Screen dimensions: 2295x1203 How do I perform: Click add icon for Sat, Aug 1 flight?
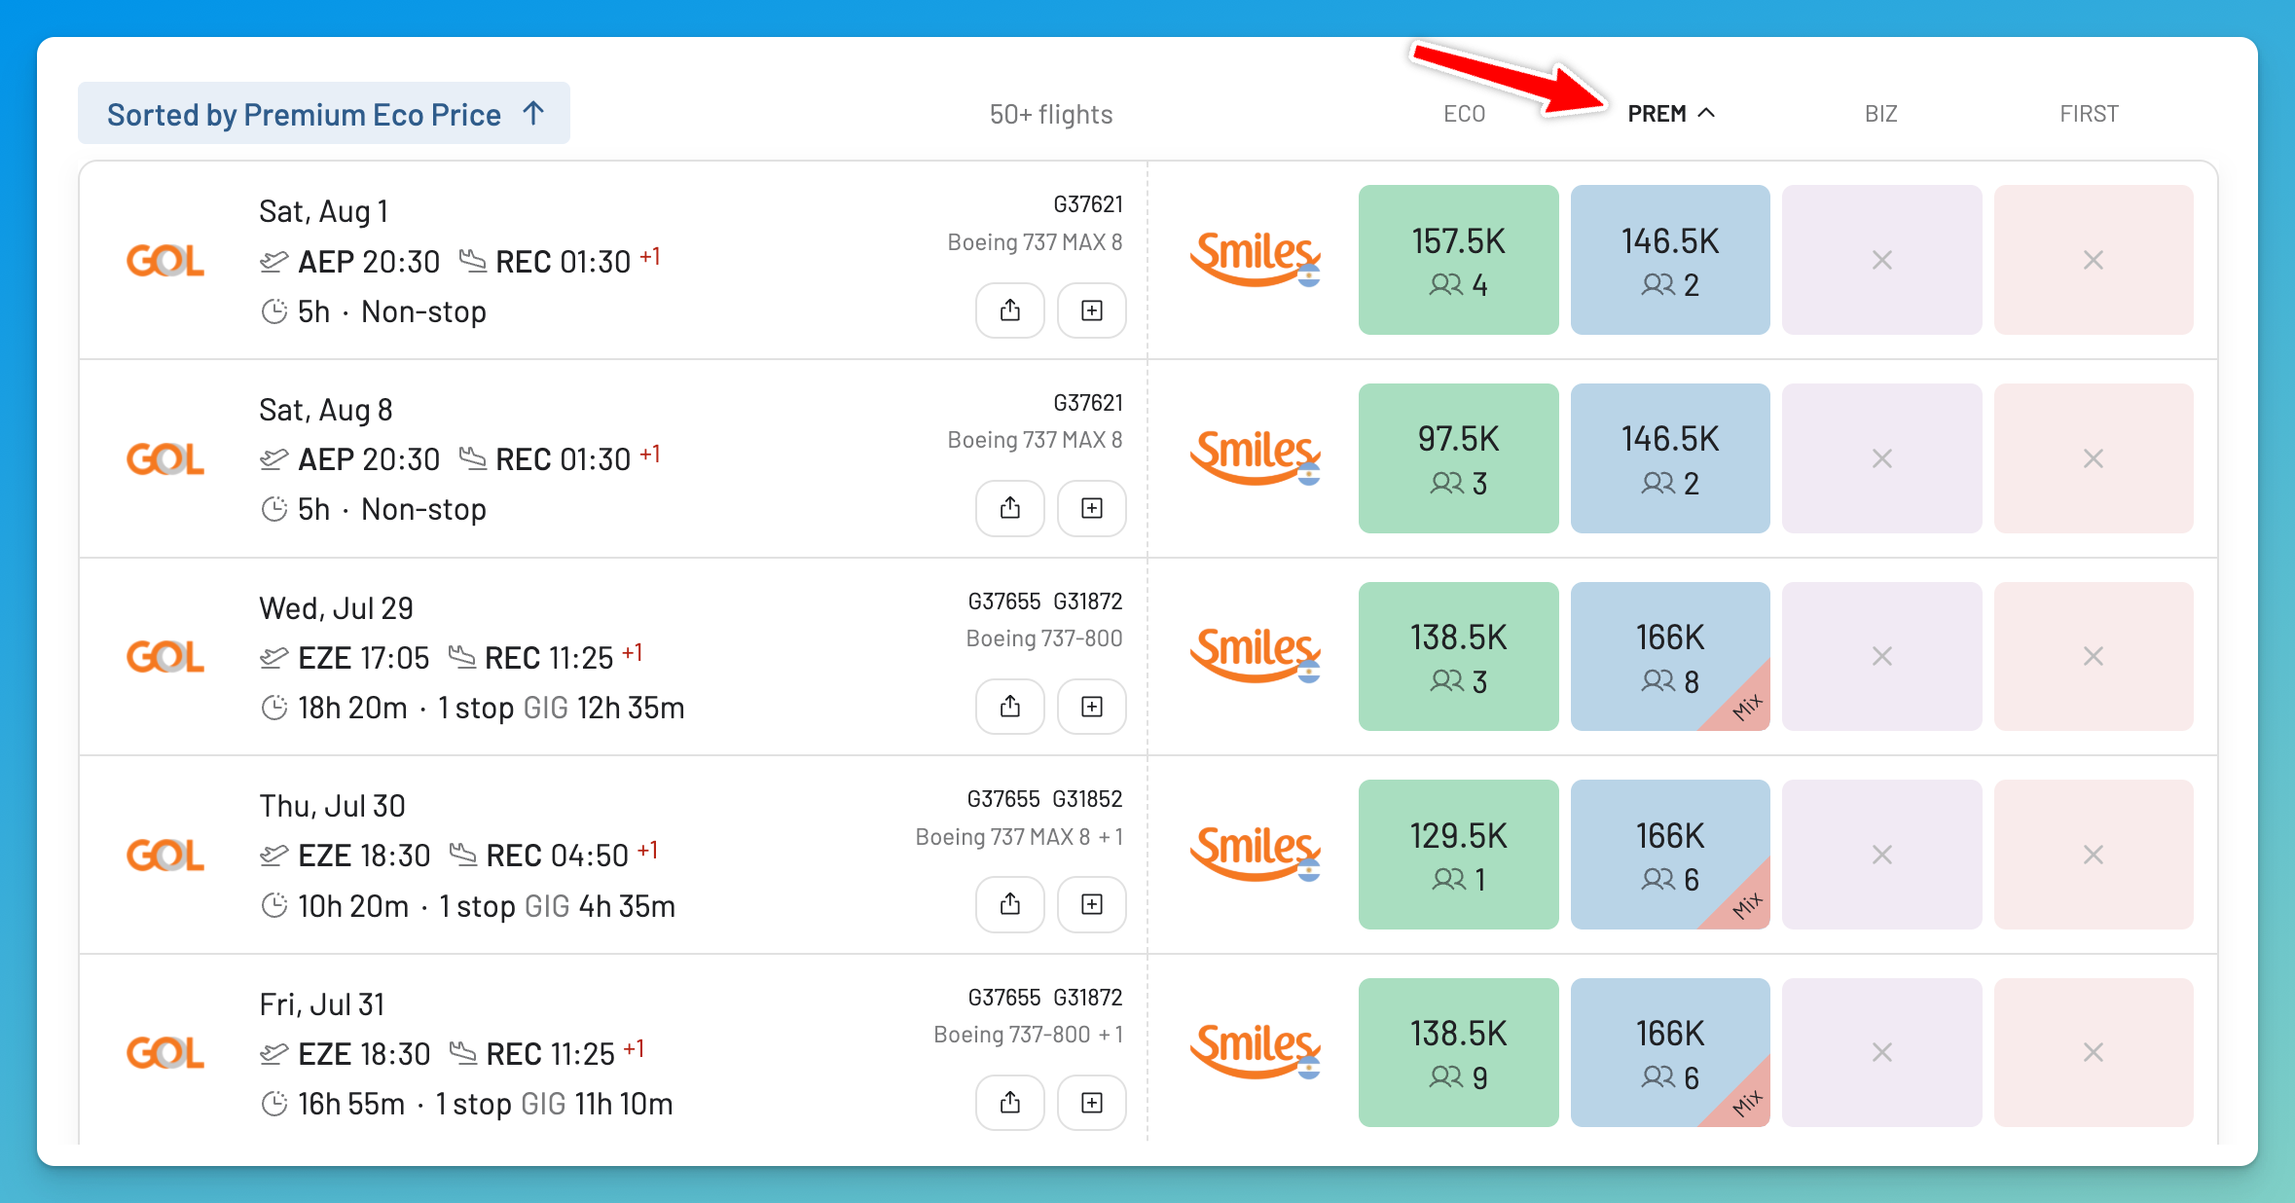coord(1092,310)
